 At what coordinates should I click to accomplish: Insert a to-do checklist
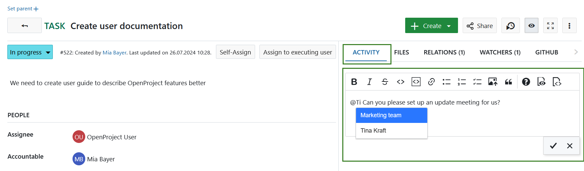tap(477, 82)
